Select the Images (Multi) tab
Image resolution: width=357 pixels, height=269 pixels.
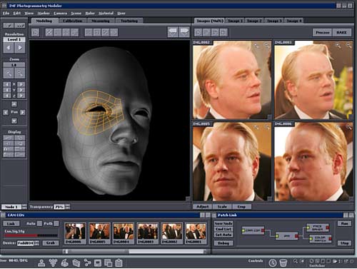[210, 21]
